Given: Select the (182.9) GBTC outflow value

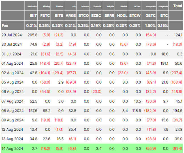Looking at the screenshot, I should click(x=150, y=111).
